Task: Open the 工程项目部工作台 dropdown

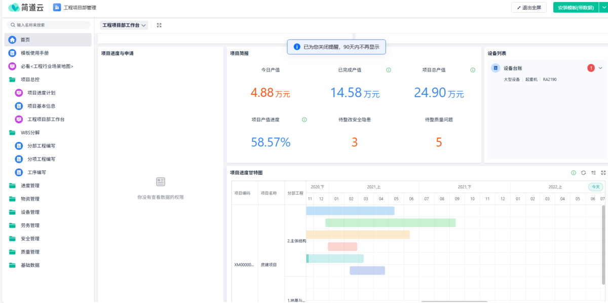Action: point(124,25)
